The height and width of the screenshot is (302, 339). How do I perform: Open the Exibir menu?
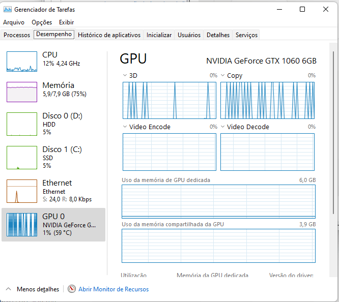(66, 22)
